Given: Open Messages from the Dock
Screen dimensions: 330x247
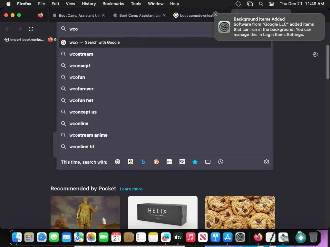Looking at the screenshot, I should pos(54,237).
